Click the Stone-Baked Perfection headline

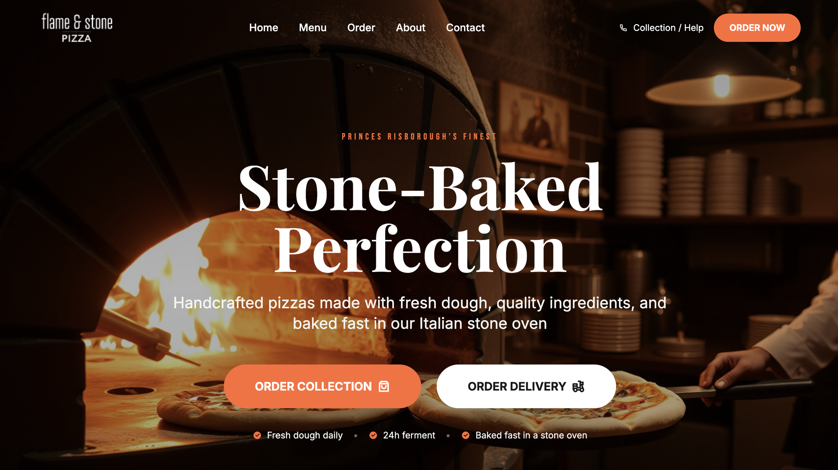(420, 218)
